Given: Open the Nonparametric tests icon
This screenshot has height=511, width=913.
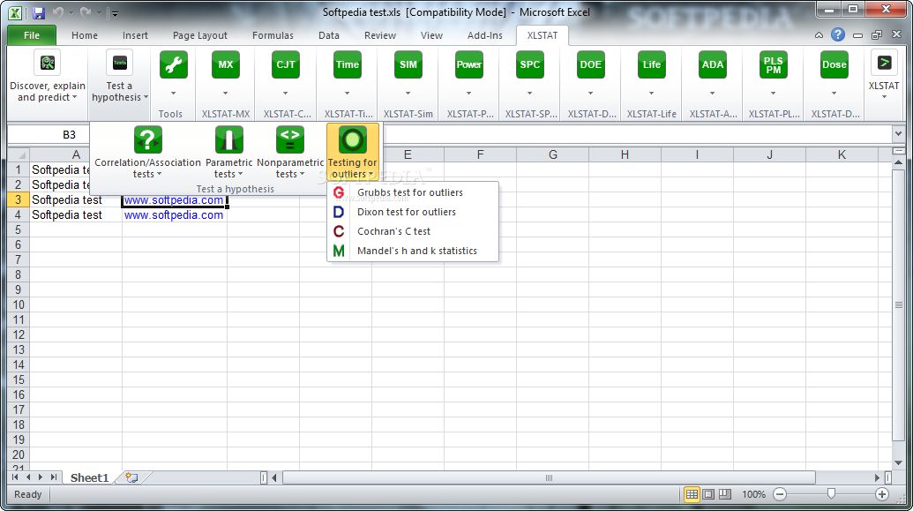Looking at the screenshot, I should (290, 139).
